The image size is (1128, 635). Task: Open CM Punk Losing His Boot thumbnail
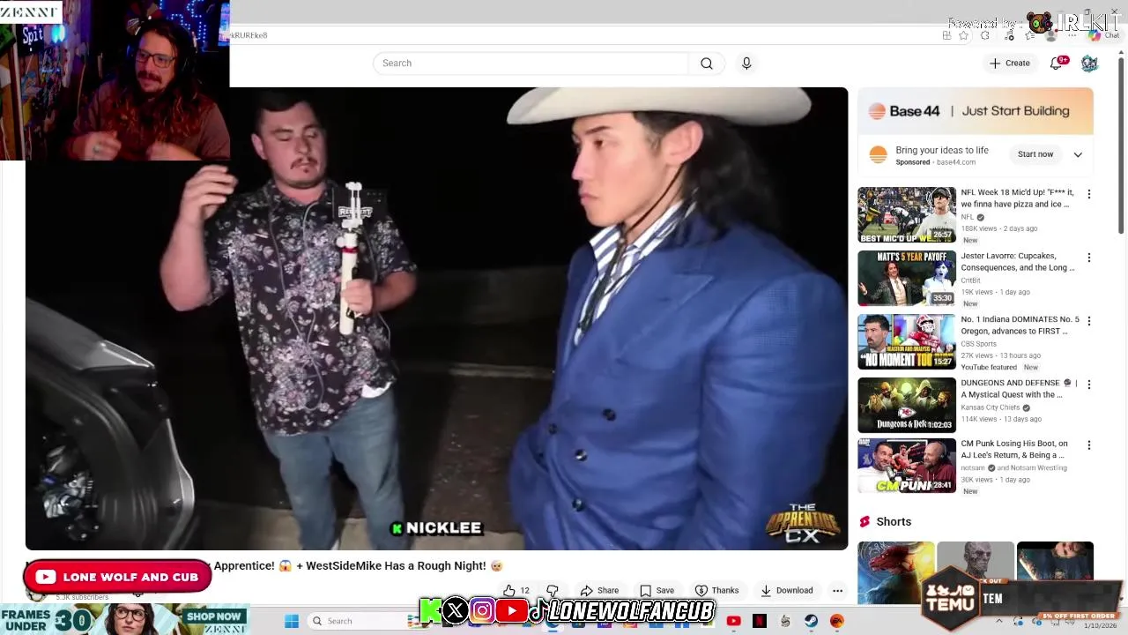907,466
